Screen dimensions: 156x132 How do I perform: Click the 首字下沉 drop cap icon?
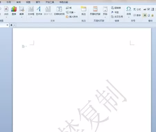click(x=48, y=9)
